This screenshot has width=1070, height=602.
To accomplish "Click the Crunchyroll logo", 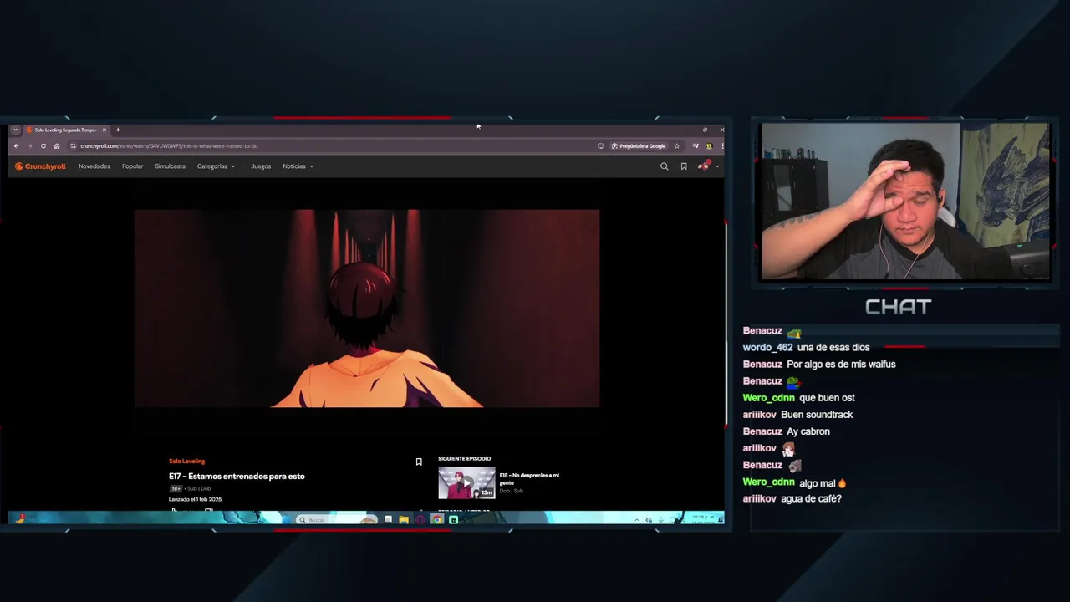I will pyautogui.click(x=40, y=166).
